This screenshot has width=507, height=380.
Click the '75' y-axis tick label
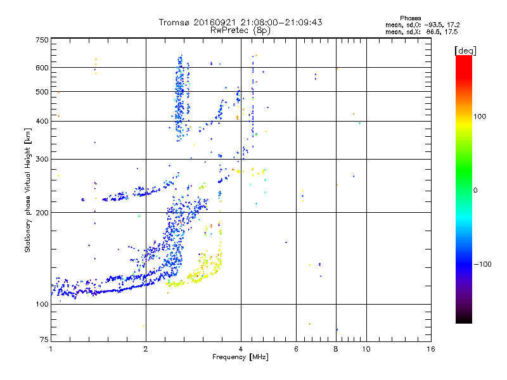(x=44, y=339)
